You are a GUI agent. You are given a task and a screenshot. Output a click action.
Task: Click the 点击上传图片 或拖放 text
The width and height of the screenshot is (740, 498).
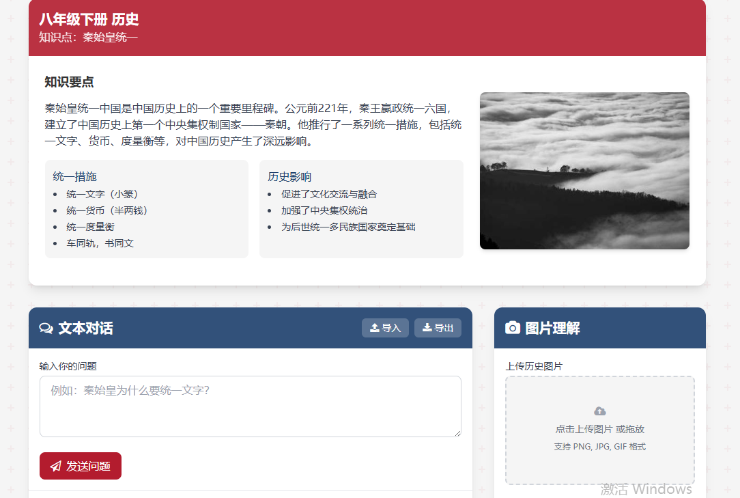(600, 429)
